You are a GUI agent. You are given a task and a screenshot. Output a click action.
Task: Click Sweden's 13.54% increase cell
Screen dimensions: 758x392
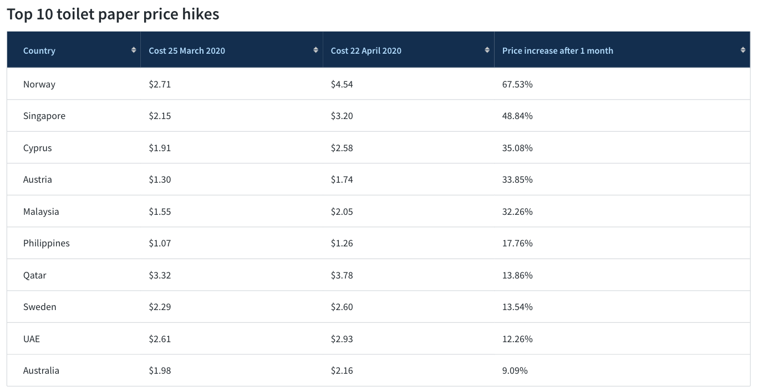pos(517,307)
